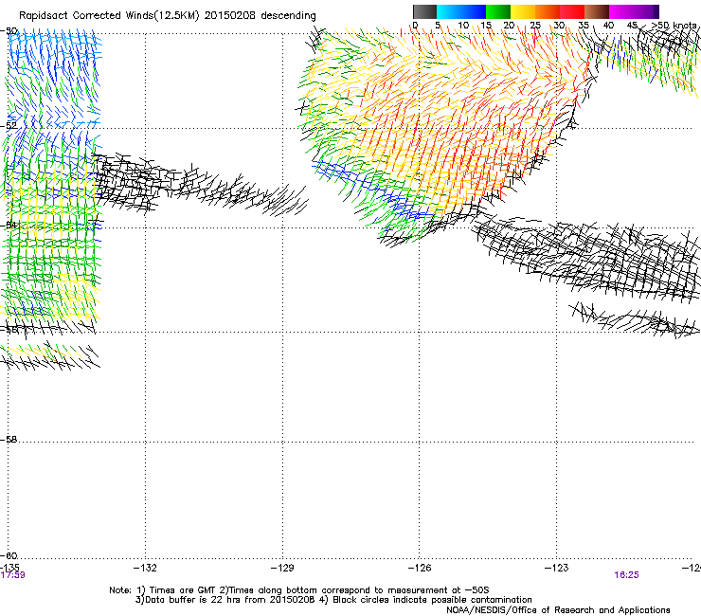This screenshot has height=616, width=701.
Task: Click the '>50 knots' legend label
Action: [x=674, y=26]
